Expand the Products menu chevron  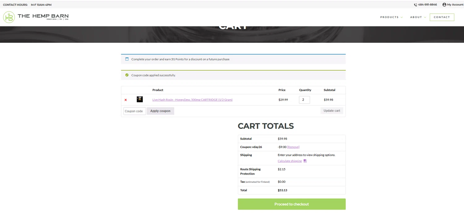click(402, 17)
